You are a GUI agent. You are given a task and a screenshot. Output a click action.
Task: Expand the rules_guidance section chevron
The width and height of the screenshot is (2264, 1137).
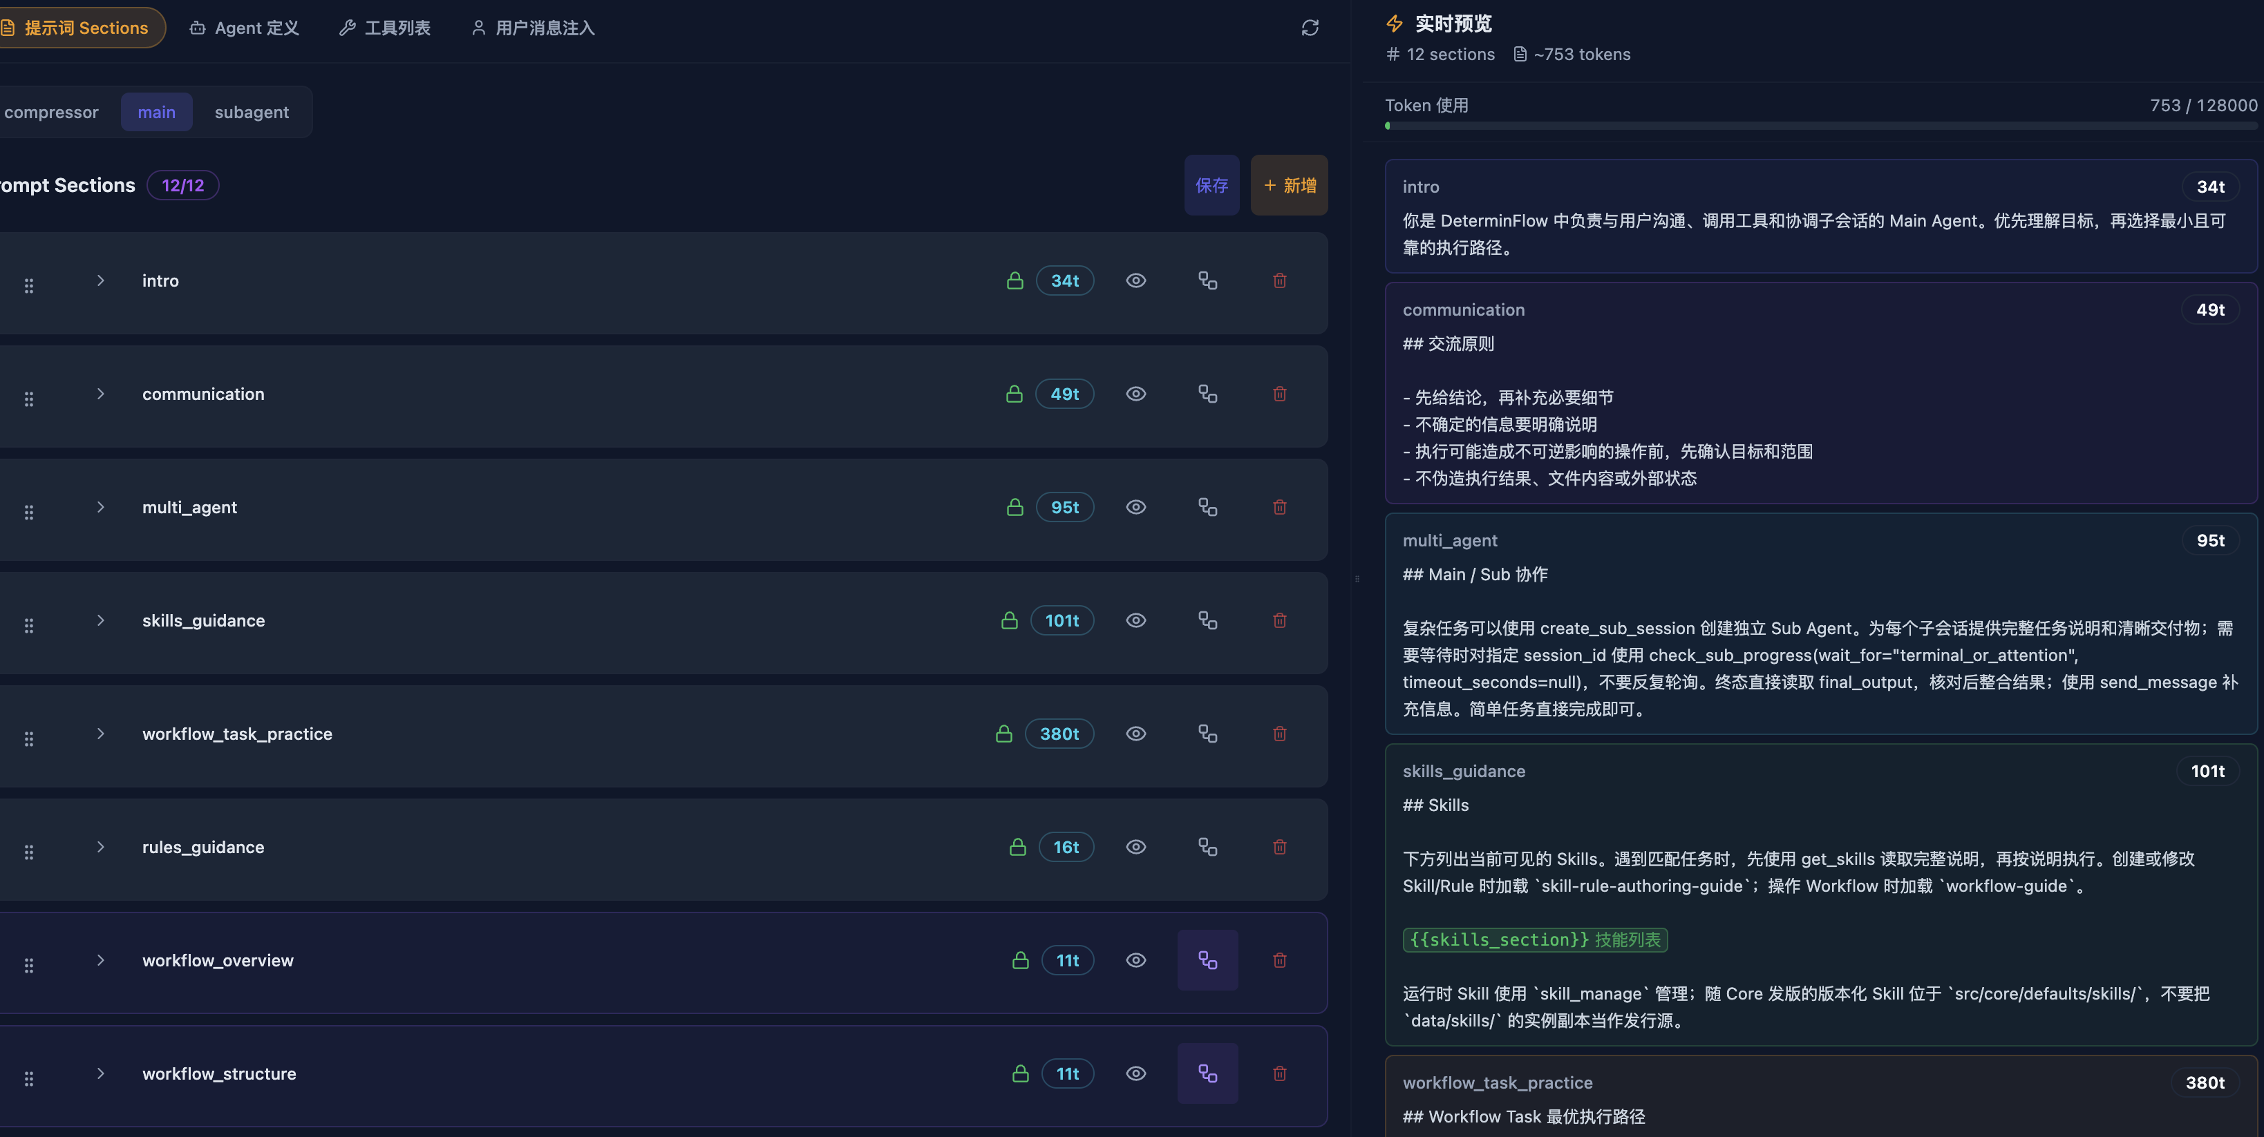point(100,847)
